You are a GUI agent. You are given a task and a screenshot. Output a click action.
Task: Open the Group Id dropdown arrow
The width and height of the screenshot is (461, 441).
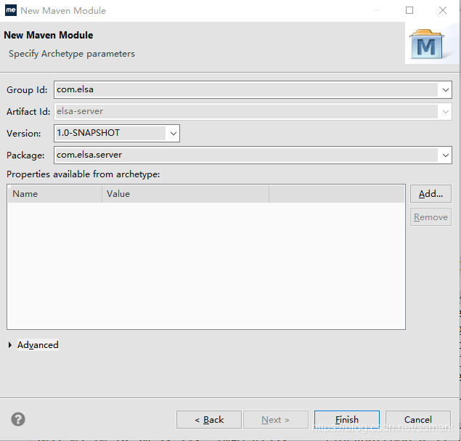coord(446,90)
